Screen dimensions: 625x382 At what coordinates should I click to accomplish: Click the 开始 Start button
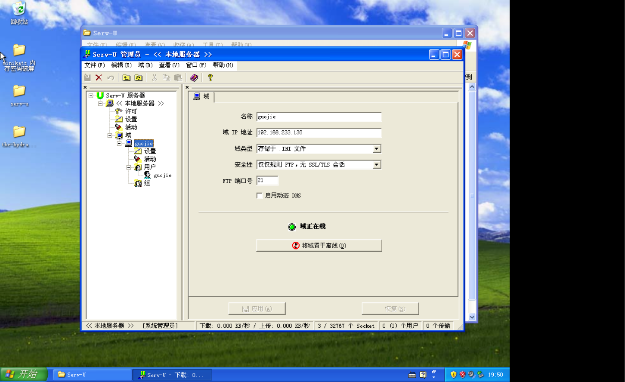24,374
